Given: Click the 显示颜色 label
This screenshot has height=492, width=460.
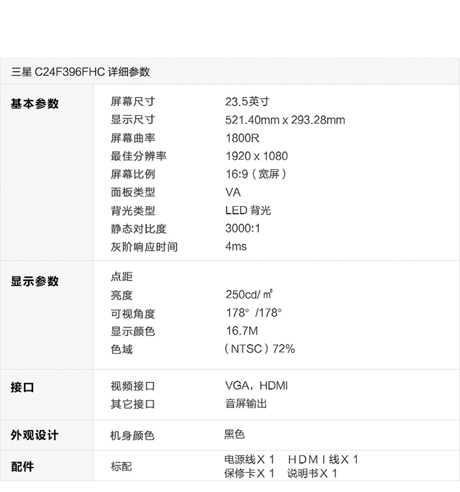Looking at the screenshot, I should (133, 331).
